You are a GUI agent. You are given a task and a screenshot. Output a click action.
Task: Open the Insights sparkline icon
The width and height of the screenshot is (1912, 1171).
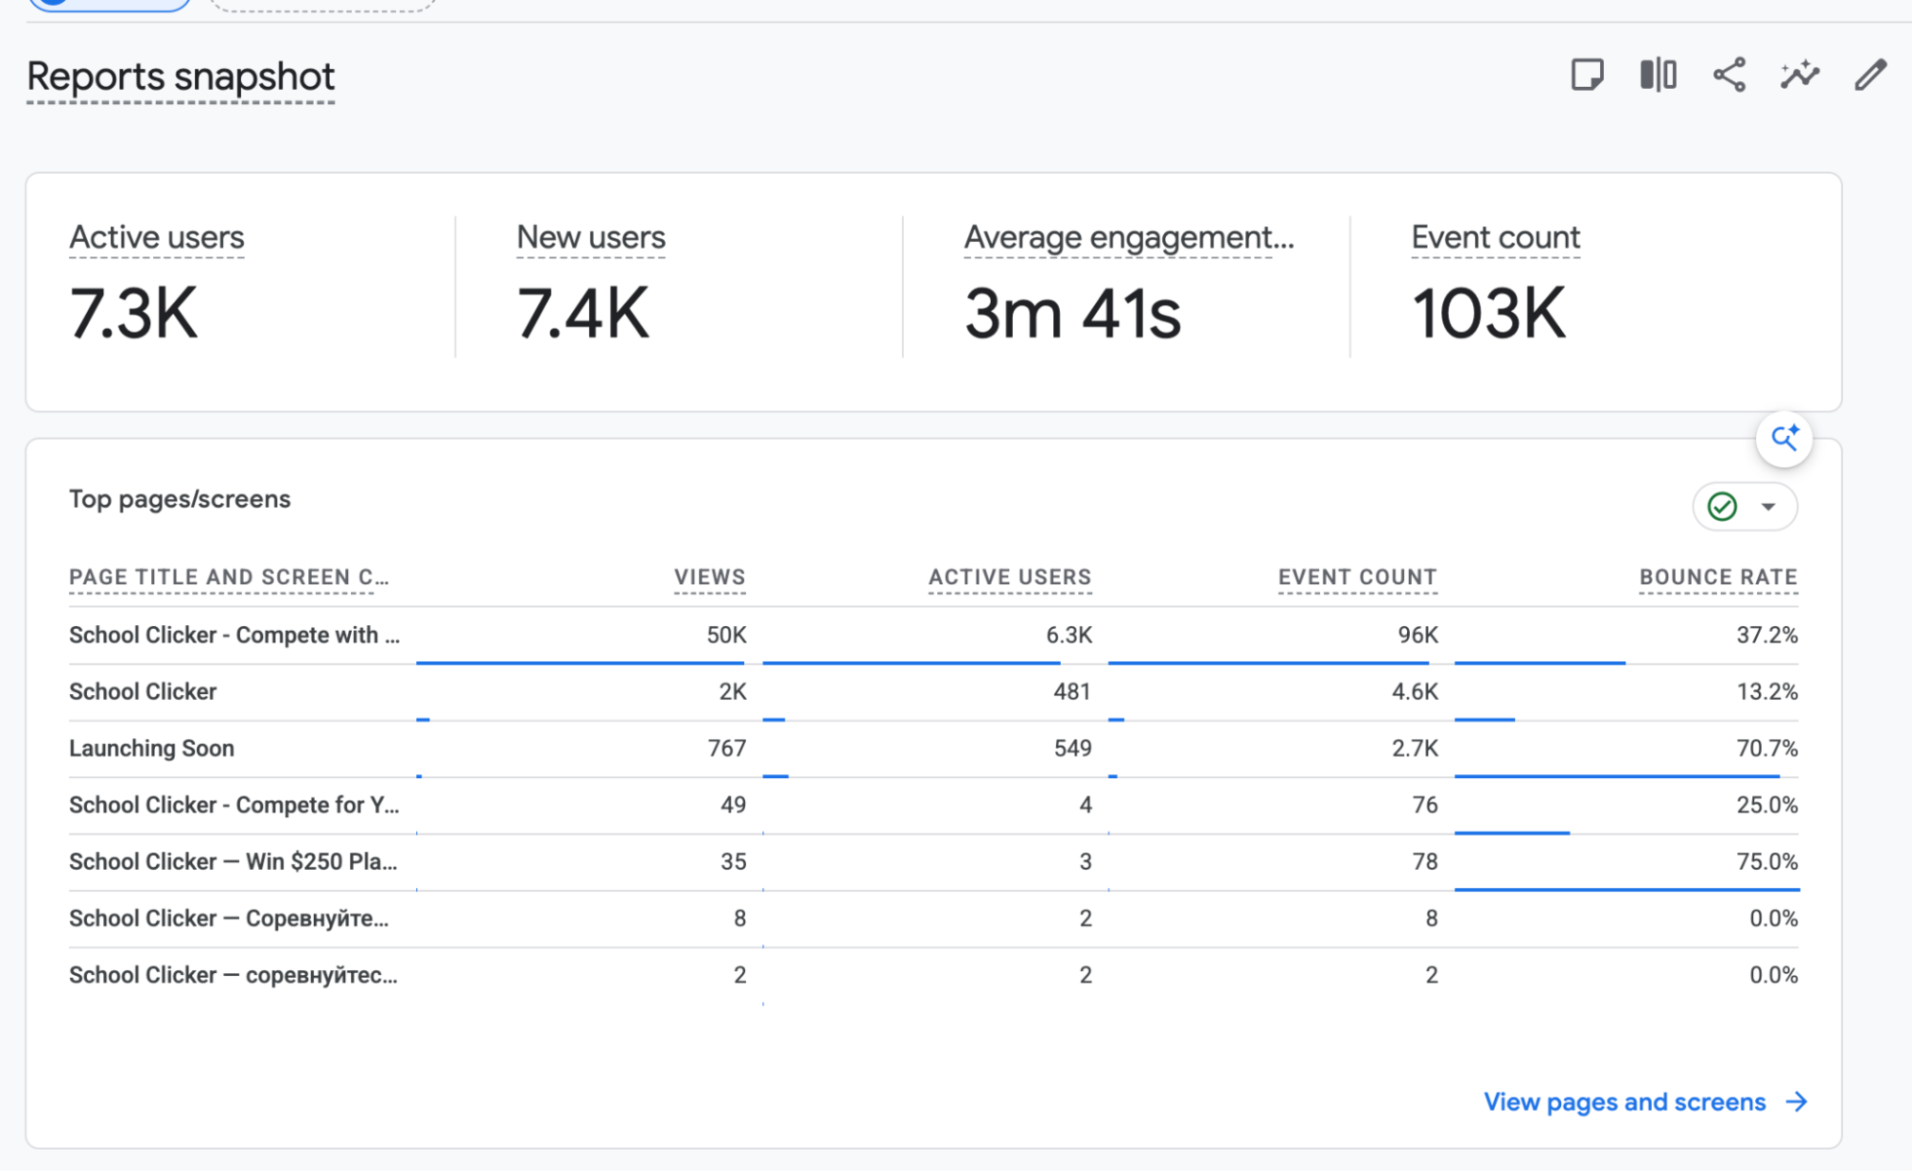point(1799,75)
